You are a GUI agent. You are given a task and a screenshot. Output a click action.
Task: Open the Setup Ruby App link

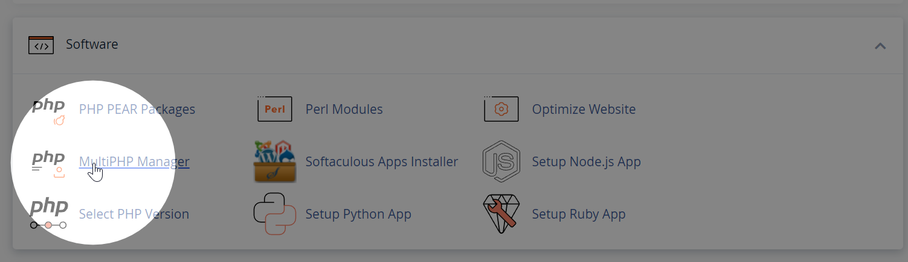(x=579, y=214)
